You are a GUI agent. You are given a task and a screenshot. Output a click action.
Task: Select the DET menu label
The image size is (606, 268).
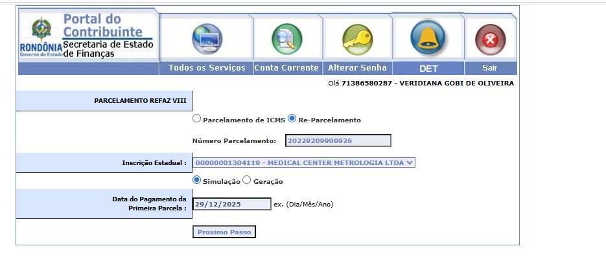428,68
